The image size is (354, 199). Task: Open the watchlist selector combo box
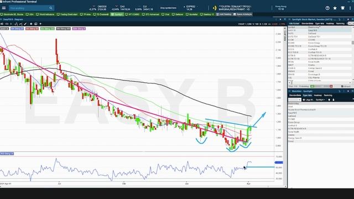click(x=295, y=99)
